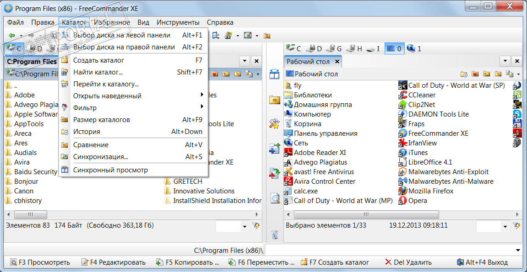Choose 'История' from the Каталог menu
527x272 pixels.
pyautogui.click(x=133, y=132)
